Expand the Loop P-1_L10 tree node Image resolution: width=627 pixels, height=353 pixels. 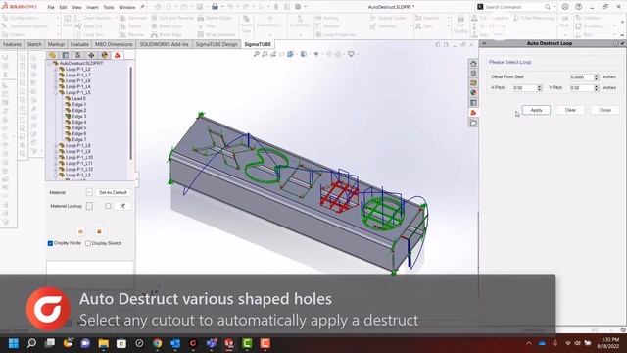coord(56,157)
